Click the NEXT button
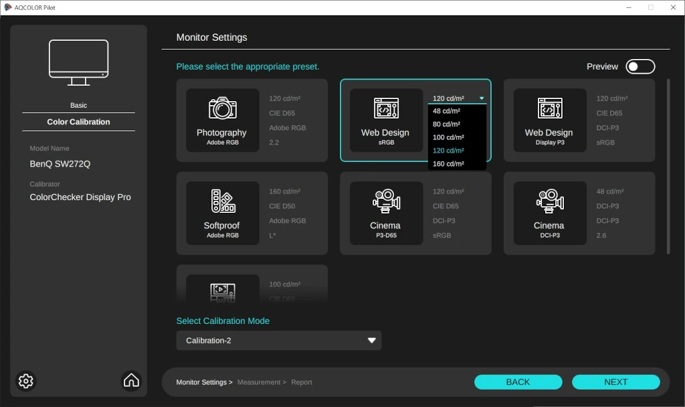 [x=616, y=382]
